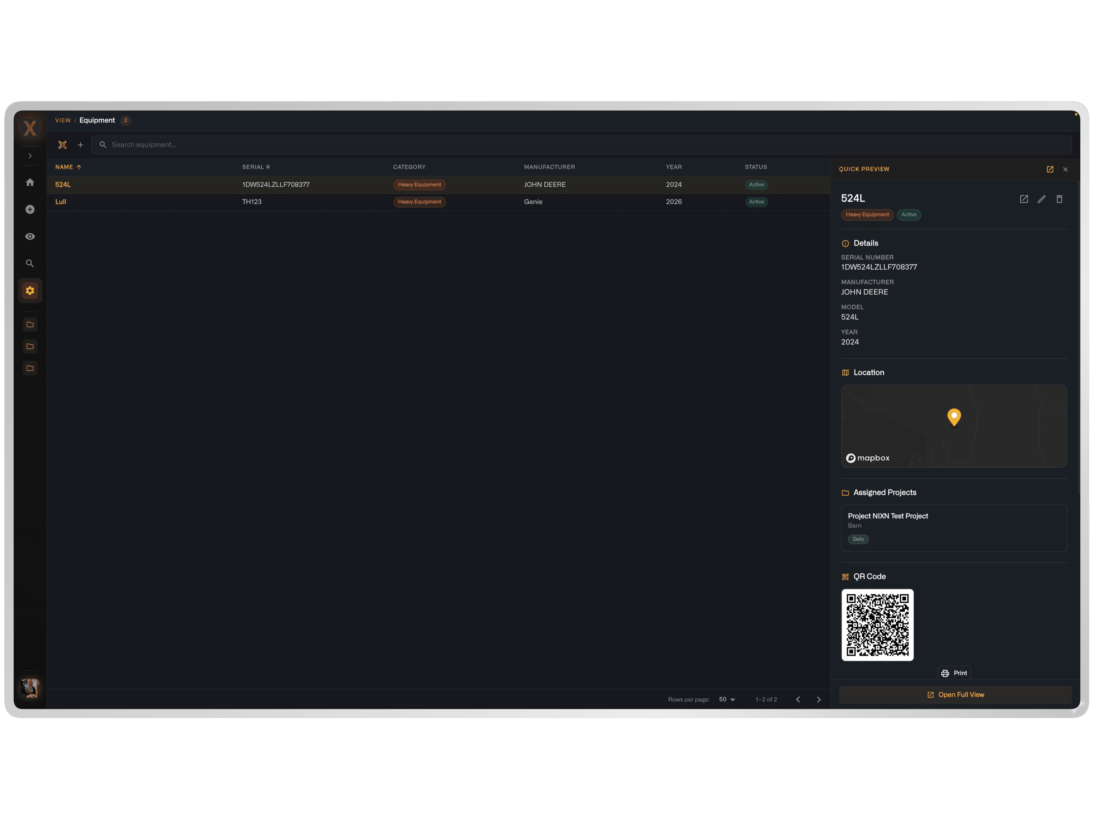
Task: Click Genie manufacturer cell
Action: [533, 202]
